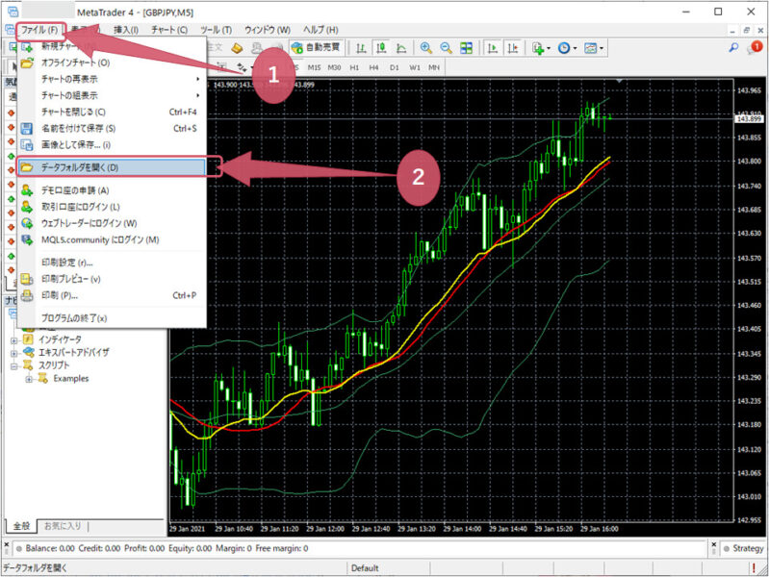Click the save as image icon
This screenshot has height=577, width=769.
coord(27,144)
